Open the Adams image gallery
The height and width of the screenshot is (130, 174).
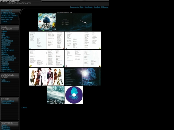[x=5, y=31]
